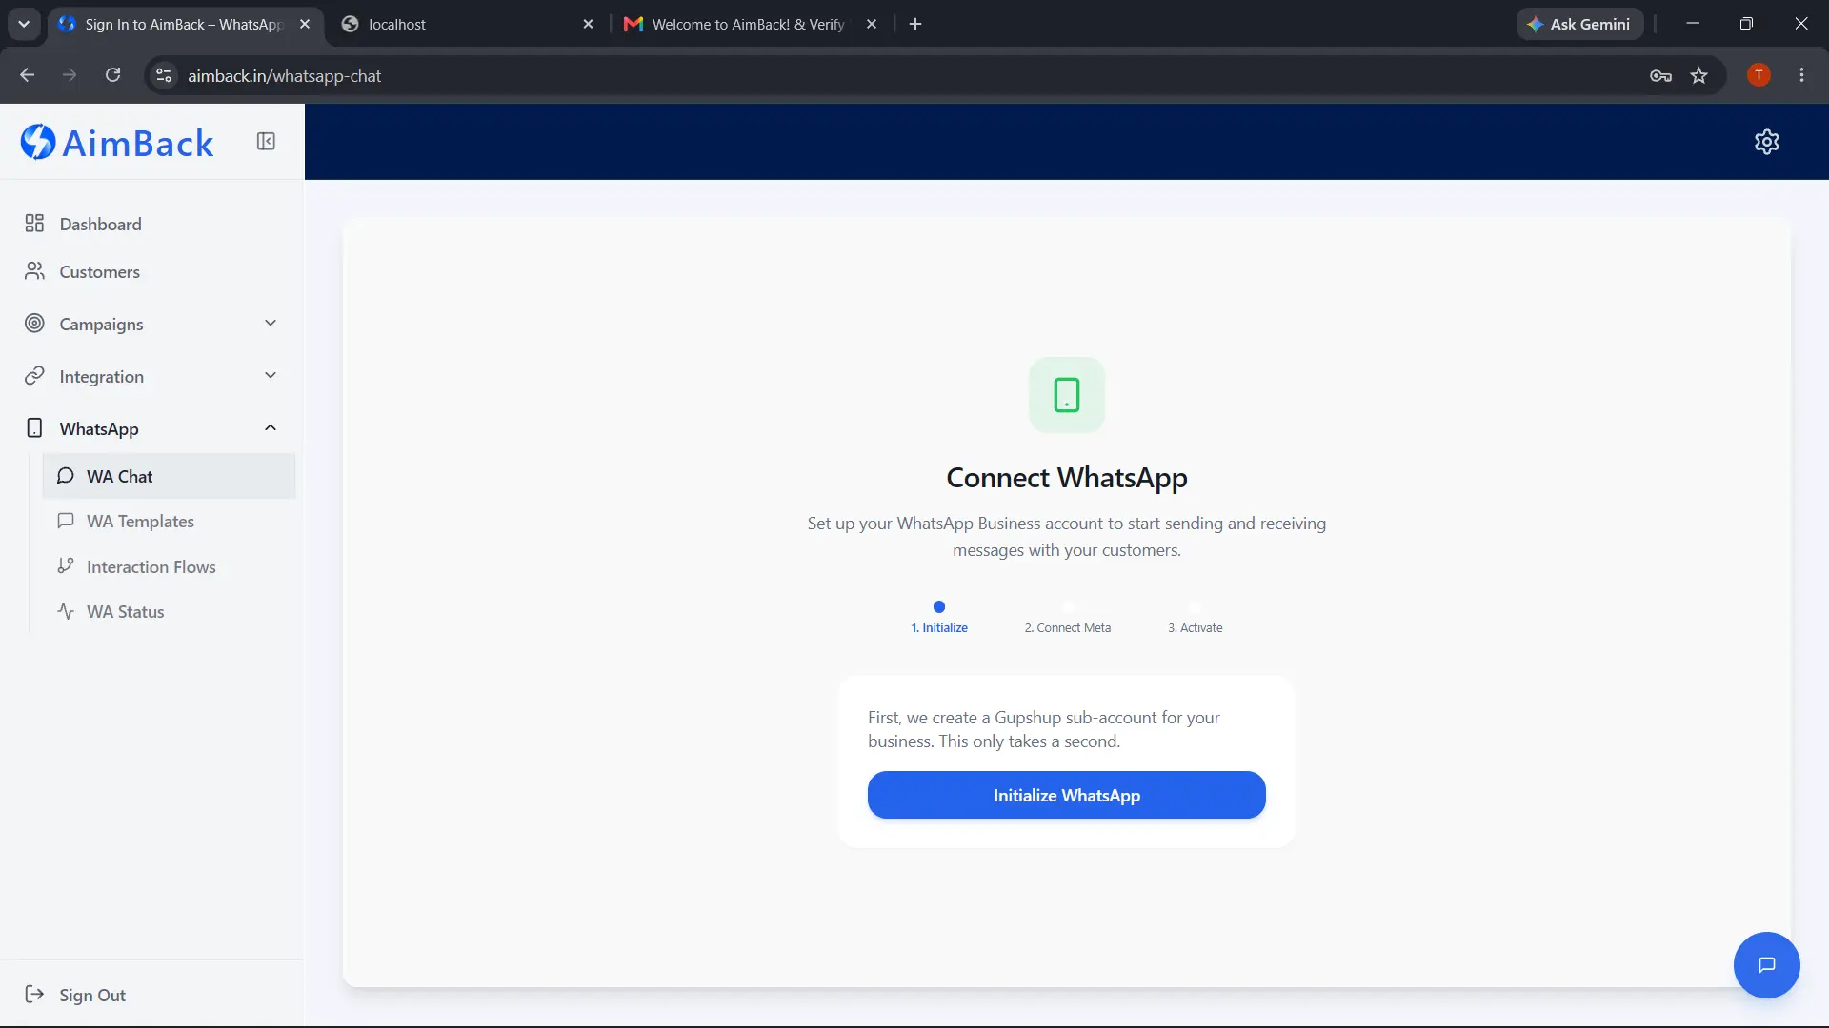The height and width of the screenshot is (1028, 1829).
Task: Click the Interaction Flows branch icon
Action: coord(66,566)
